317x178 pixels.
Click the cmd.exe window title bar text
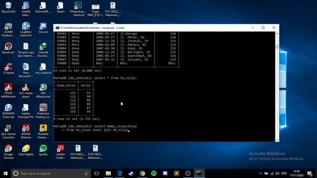pyautogui.click(x=93, y=28)
